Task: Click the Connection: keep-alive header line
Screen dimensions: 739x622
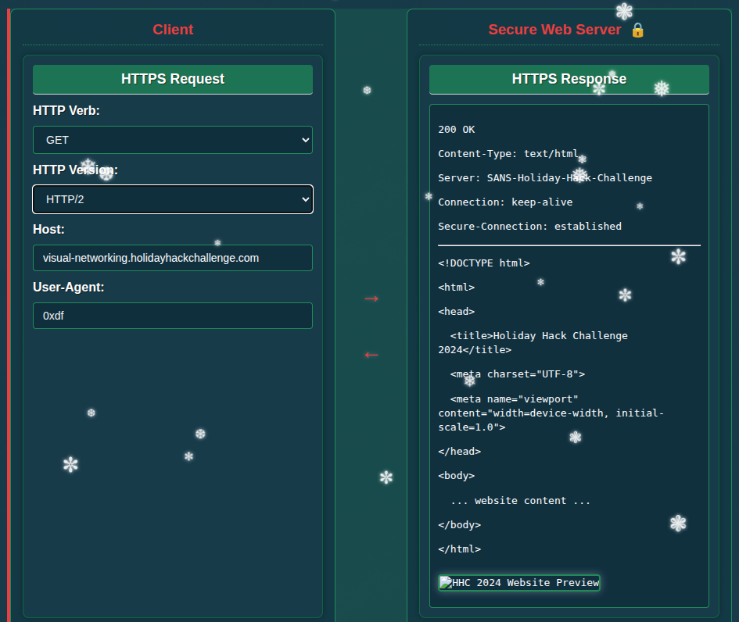Action: tap(505, 202)
